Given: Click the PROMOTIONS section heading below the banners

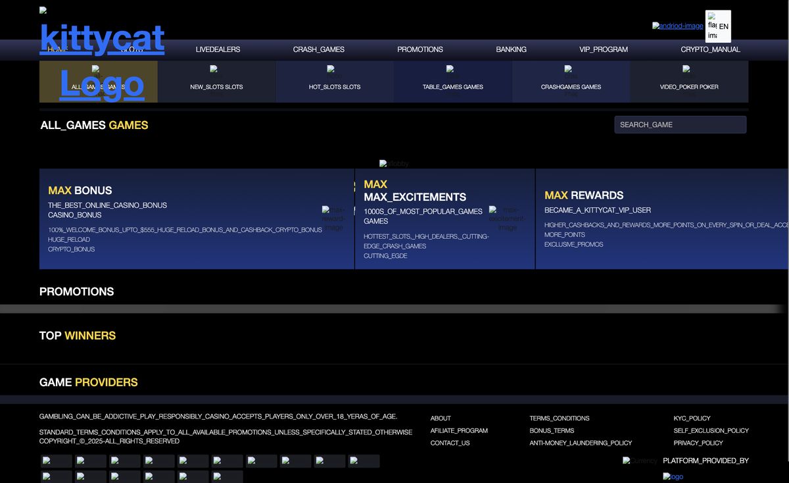Looking at the screenshot, I should point(76,292).
